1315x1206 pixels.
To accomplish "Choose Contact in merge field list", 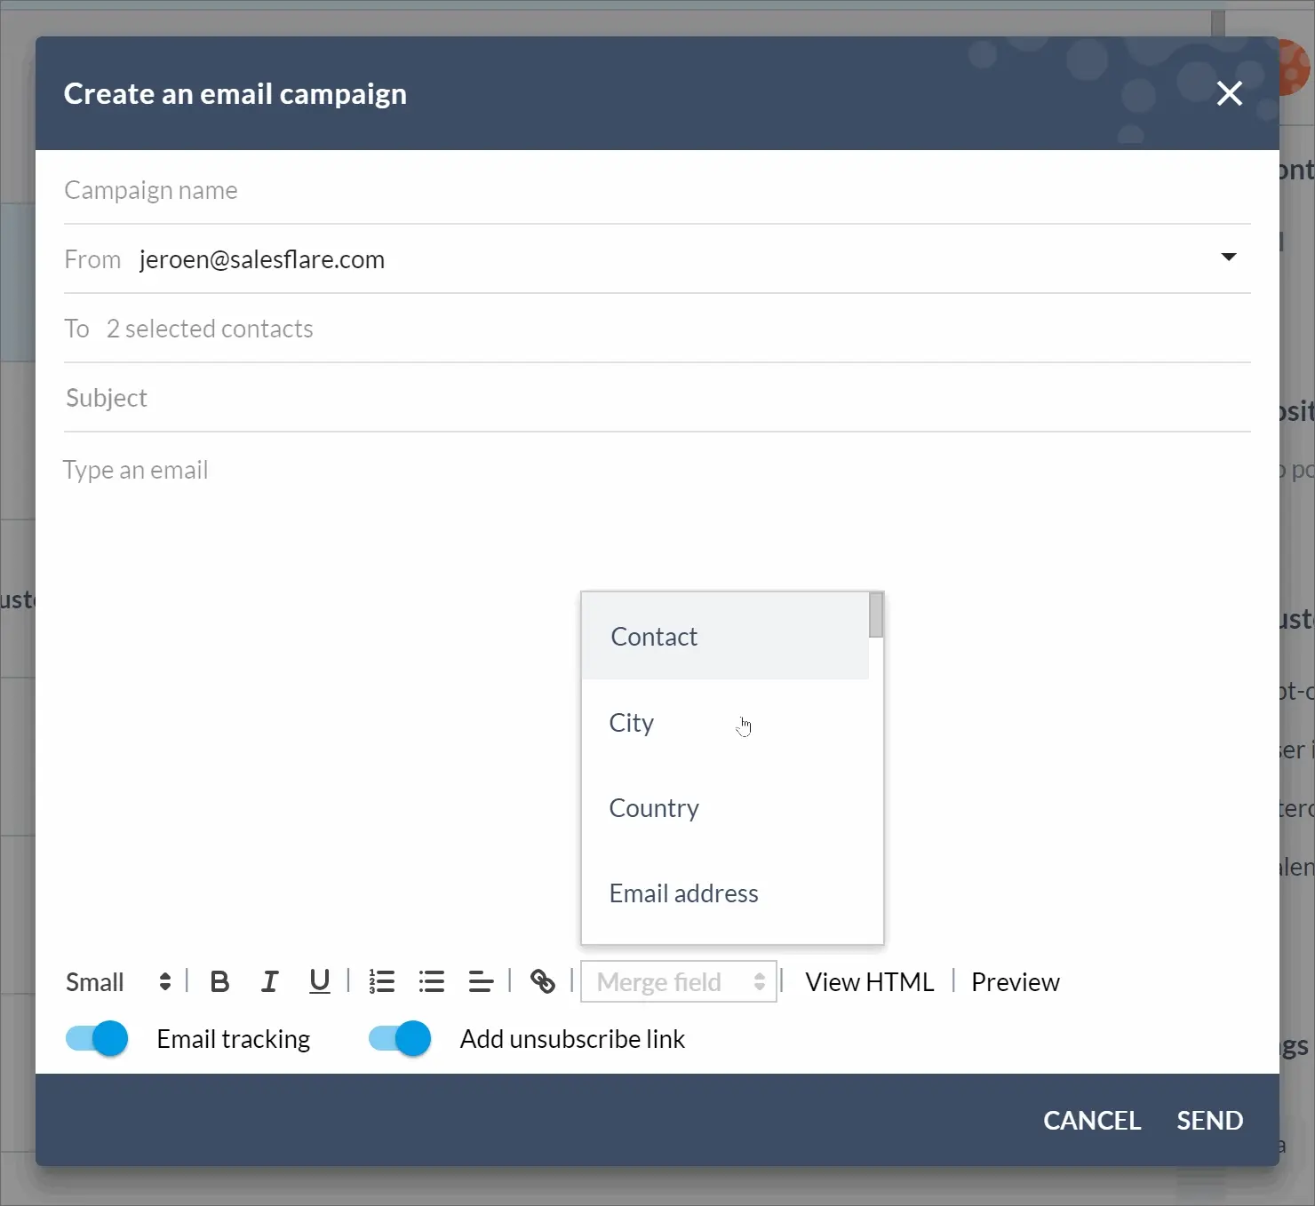I will (725, 637).
